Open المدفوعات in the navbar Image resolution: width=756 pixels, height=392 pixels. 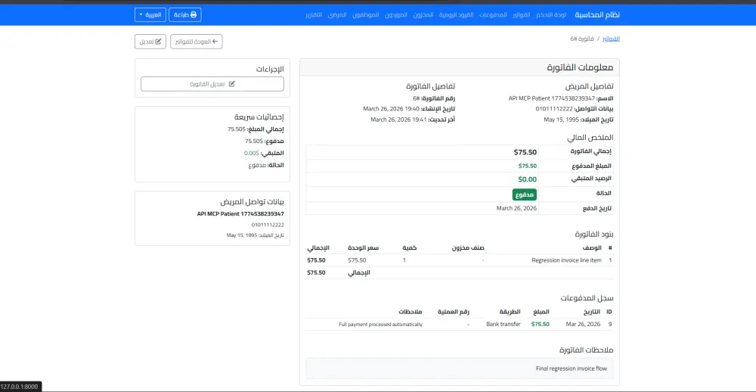tap(493, 15)
